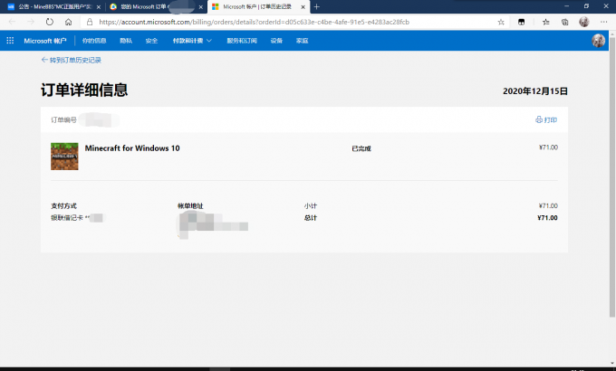Open 你的信息 menu item
616x371 pixels.
(x=94, y=41)
